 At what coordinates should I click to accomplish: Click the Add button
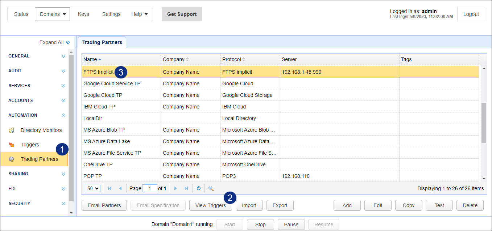pyautogui.click(x=347, y=205)
